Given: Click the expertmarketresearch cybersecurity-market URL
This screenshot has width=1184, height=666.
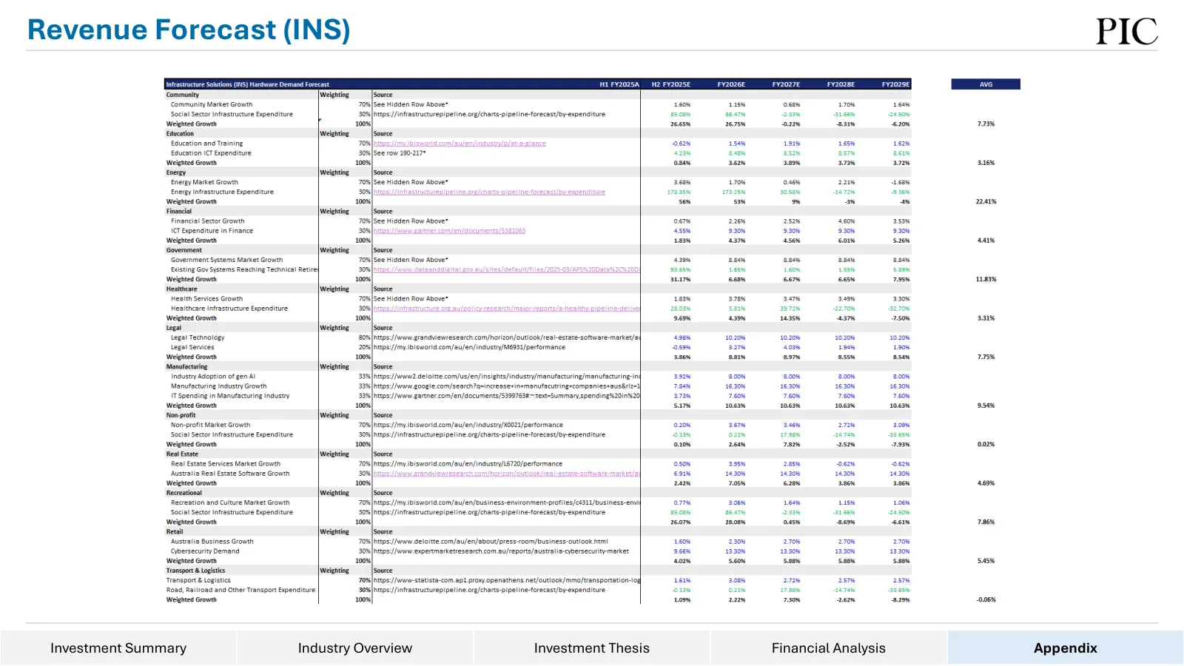Looking at the screenshot, I should tap(501, 551).
